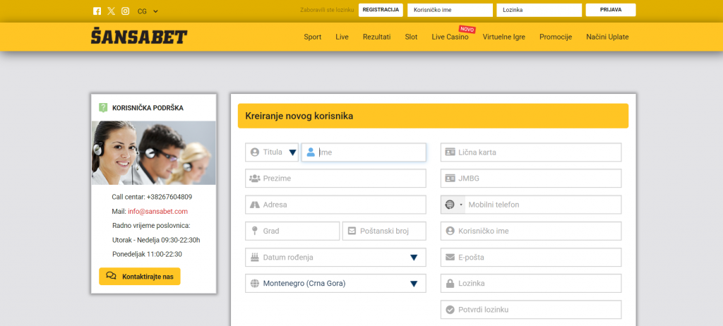Click the Poštanski broj input field
This screenshot has height=326, width=723.
[384, 231]
